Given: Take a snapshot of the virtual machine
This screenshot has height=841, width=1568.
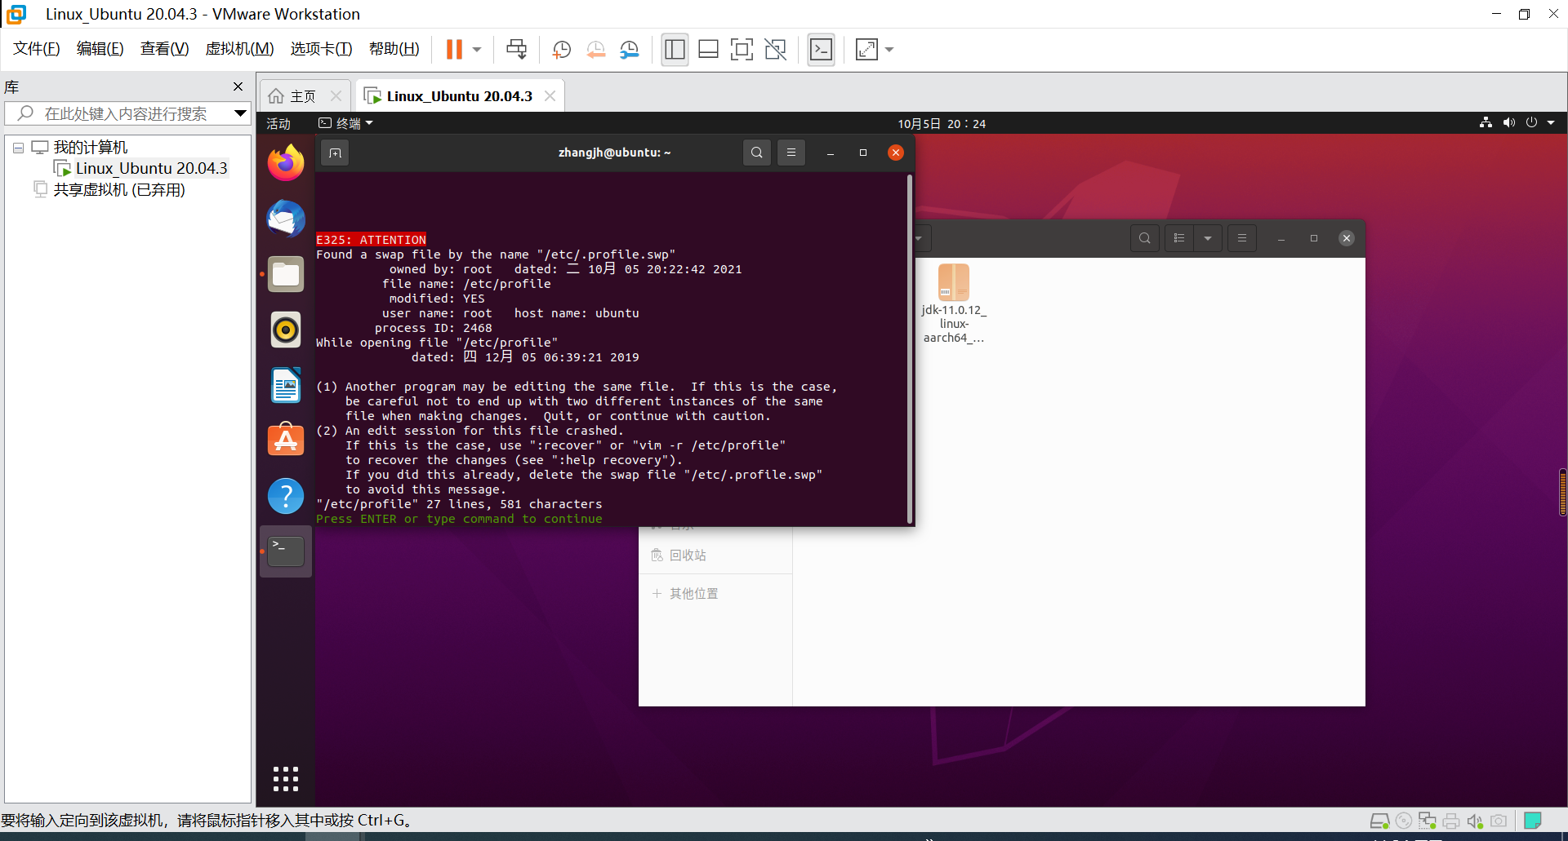Looking at the screenshot, I should [561, 49].
